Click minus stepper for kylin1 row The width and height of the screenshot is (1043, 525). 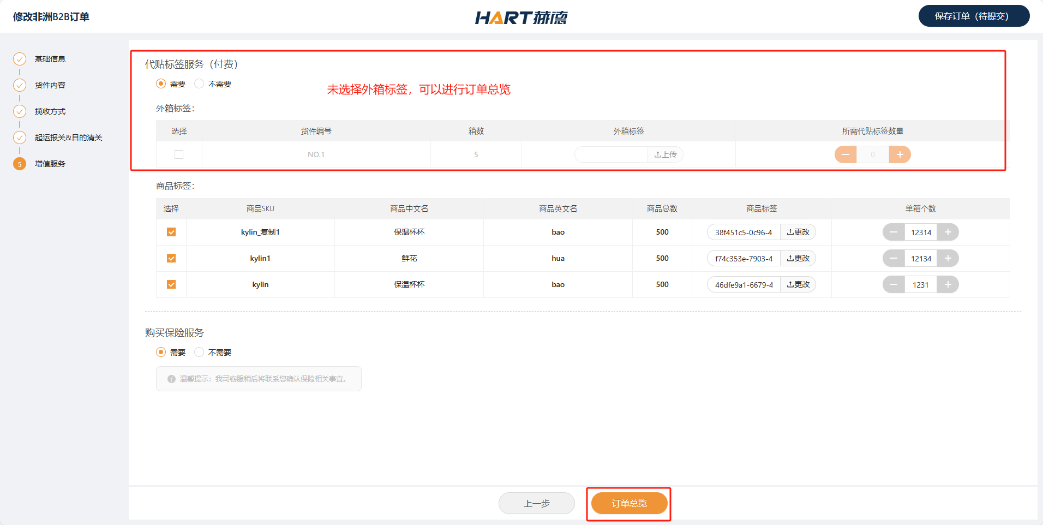point(894,259)
